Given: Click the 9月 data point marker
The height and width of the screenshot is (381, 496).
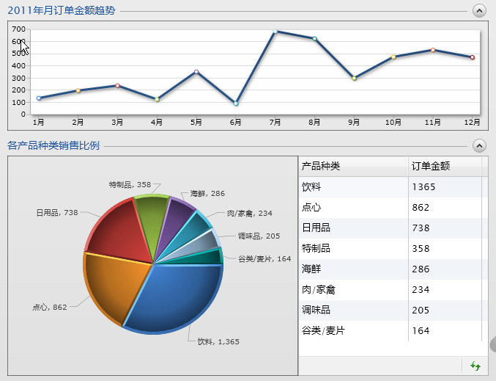Looking at the screenshot, I should click(x=355, y=78).
